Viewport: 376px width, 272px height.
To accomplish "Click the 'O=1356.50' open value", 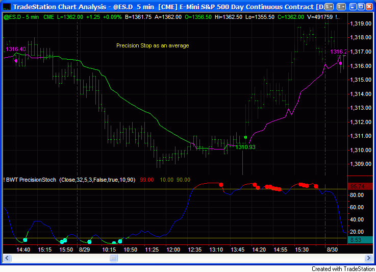I will (x=198, y=17).
